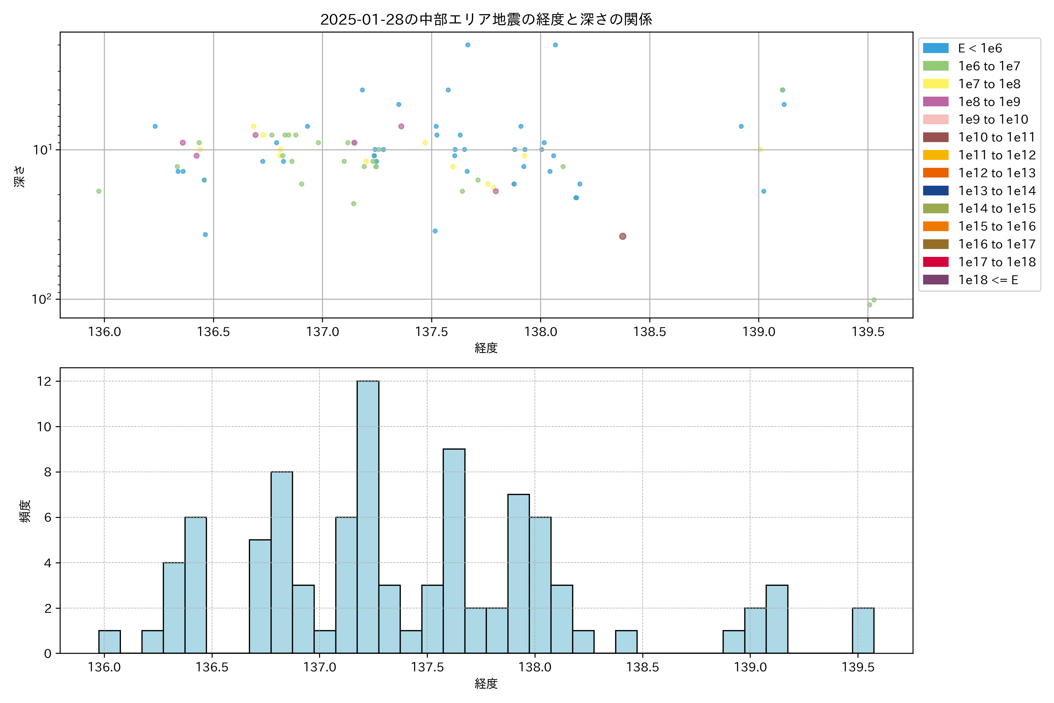Click the purple 1e18 <= E legend swatch
Image resolution: width=1054 pixels, height=703 pixels.
click(x=935, y=280)
